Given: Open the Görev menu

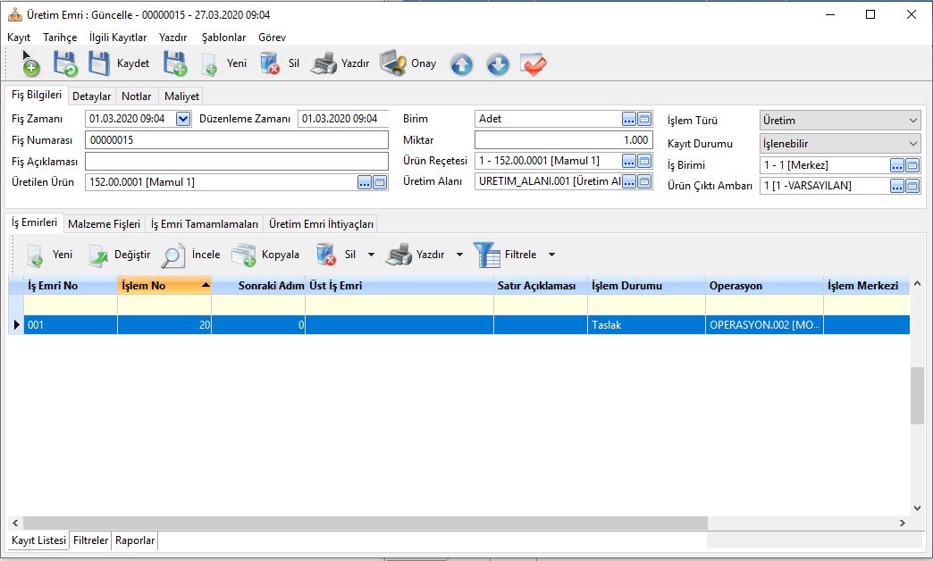Looking at the screenshot, I should point(272,38).
